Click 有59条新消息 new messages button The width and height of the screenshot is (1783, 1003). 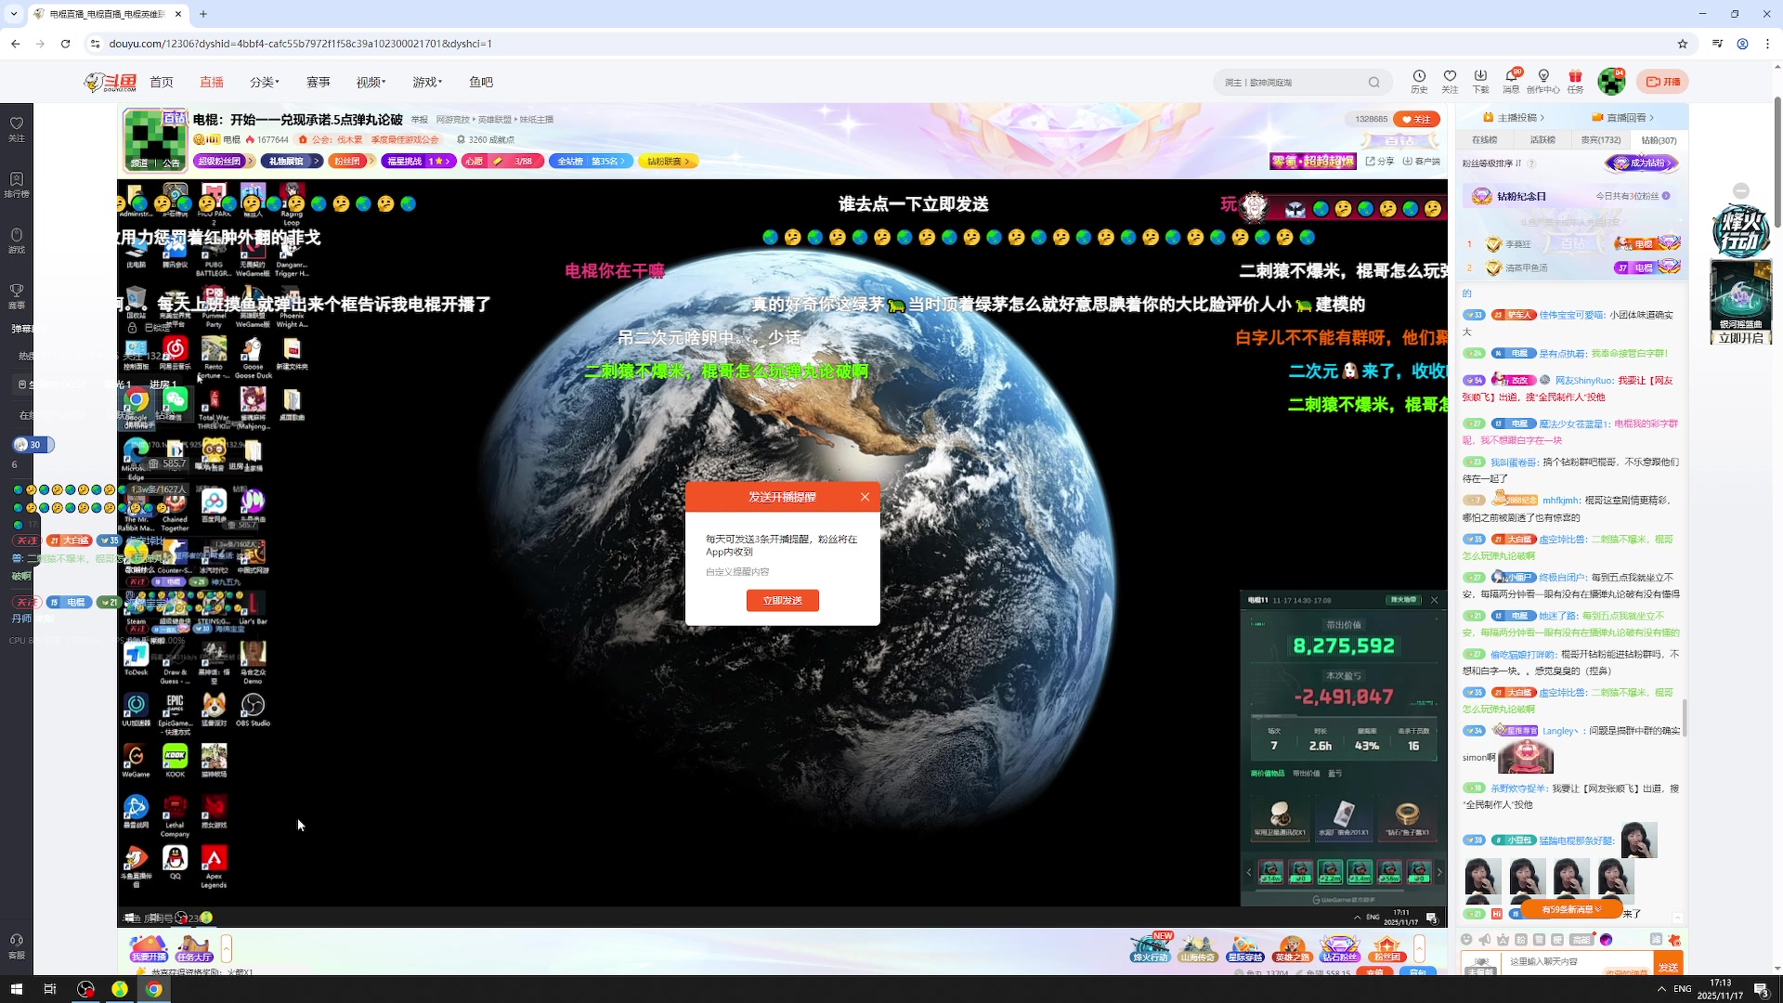coord(1571,909)
